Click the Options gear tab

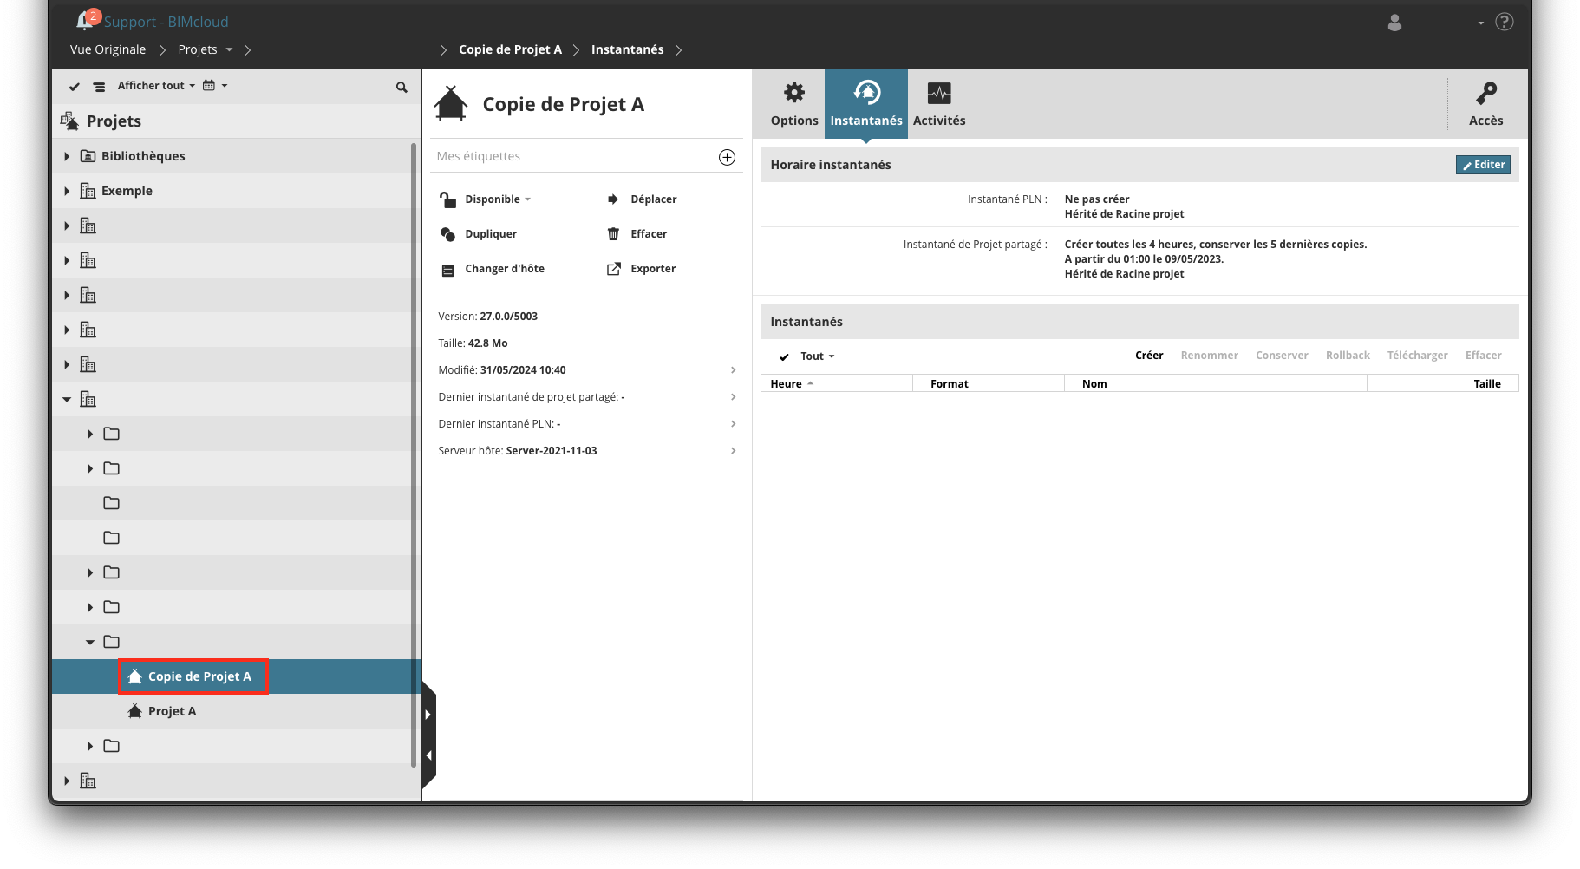794,104
